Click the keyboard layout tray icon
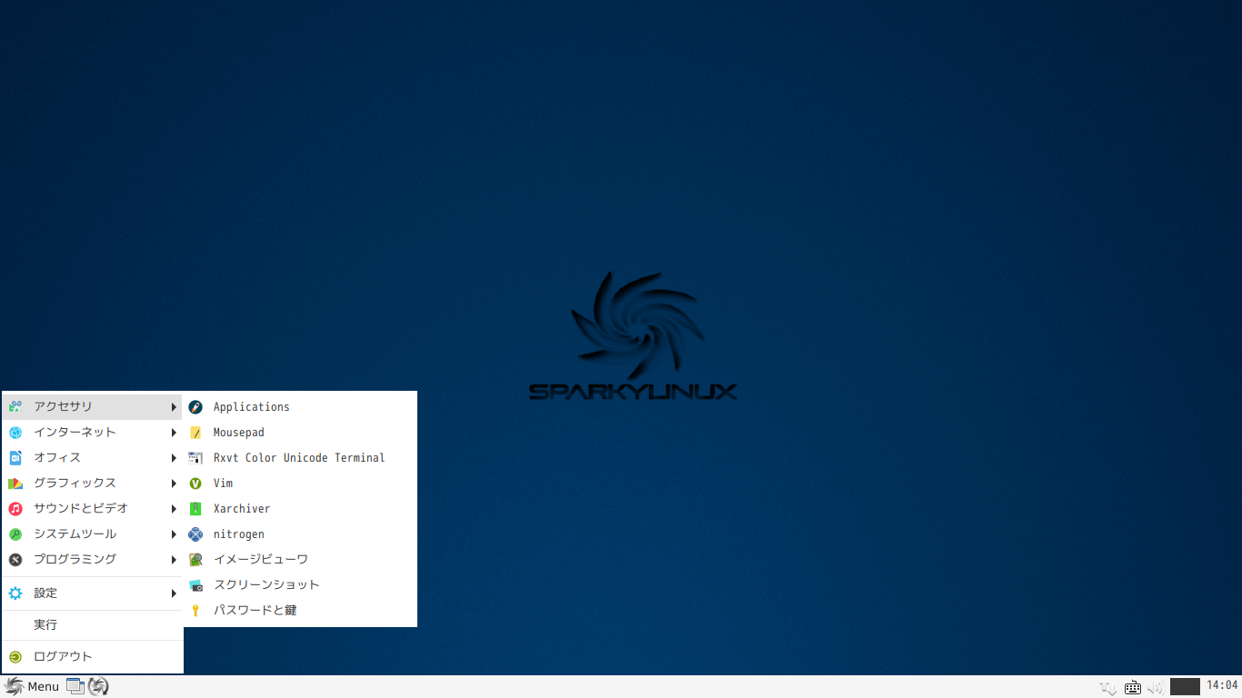The width and height of the screenshot is (1242, 698). [x=1133, y=687]
